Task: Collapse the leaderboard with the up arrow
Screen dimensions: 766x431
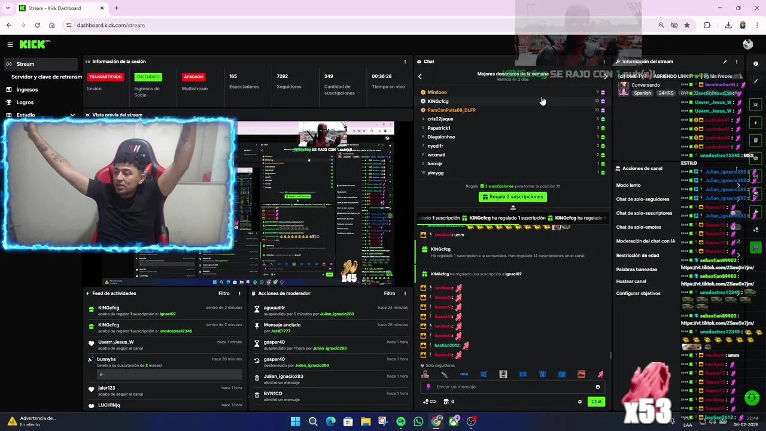Action: tap(513, 208)
